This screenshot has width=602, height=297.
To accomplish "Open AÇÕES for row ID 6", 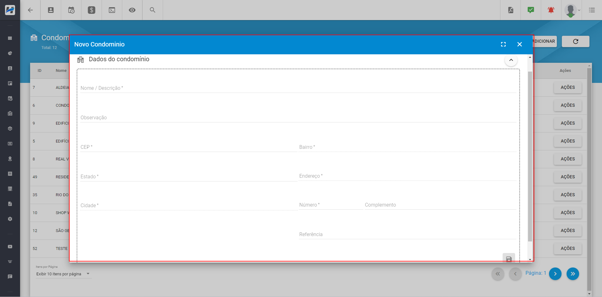I will click(x=568, y=105).
